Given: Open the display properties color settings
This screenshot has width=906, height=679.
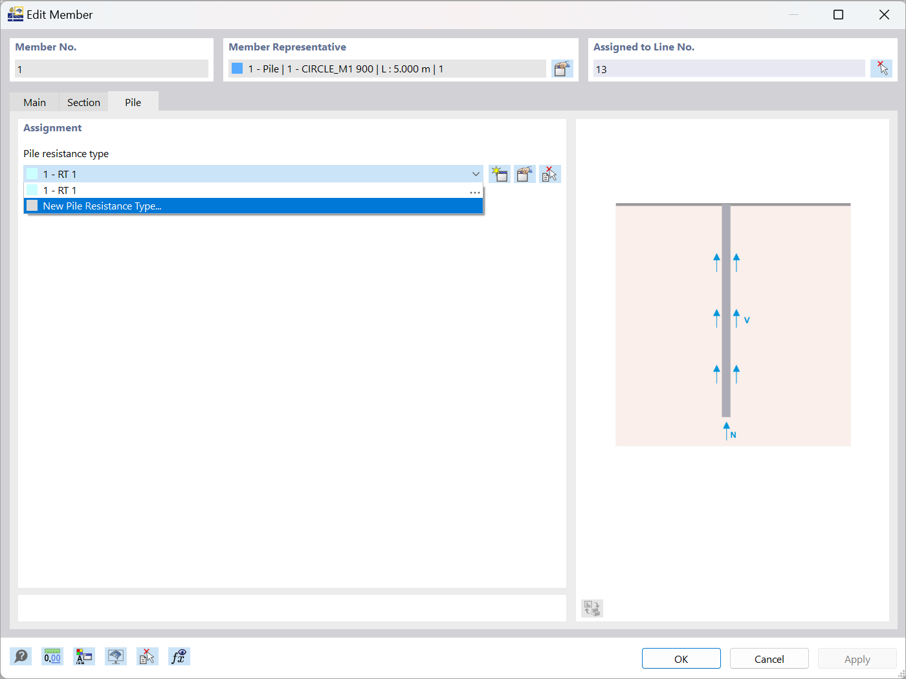Looking at the screenshot, I should click(x=83, y=656).
